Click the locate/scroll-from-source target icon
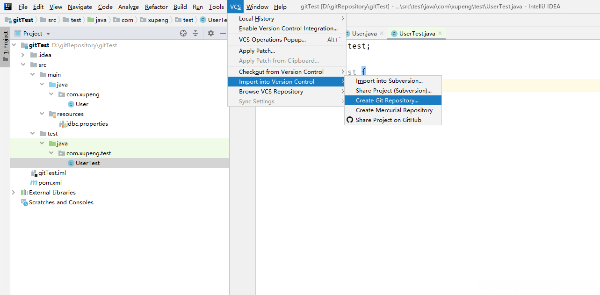 pyautogui.click(x=183, y=33)
